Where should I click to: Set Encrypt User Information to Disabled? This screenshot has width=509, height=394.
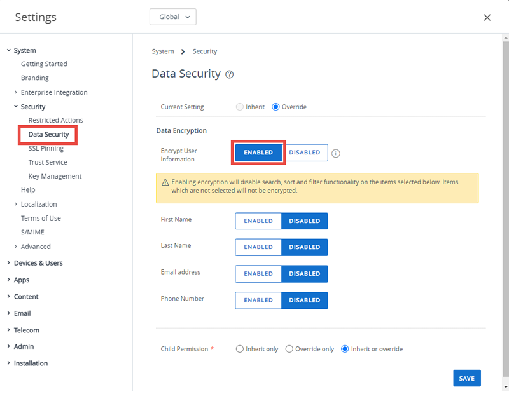coord(305,153)
